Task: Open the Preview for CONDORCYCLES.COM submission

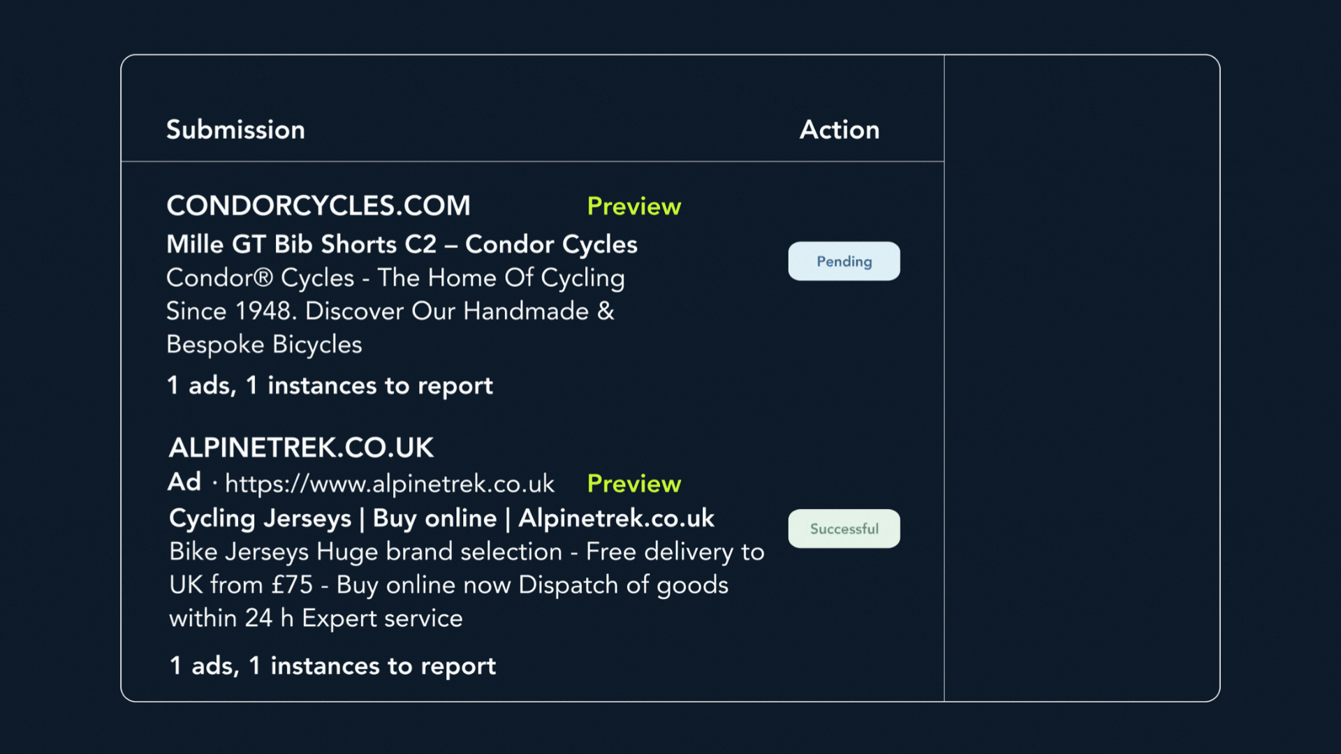Action: (633, 206)
